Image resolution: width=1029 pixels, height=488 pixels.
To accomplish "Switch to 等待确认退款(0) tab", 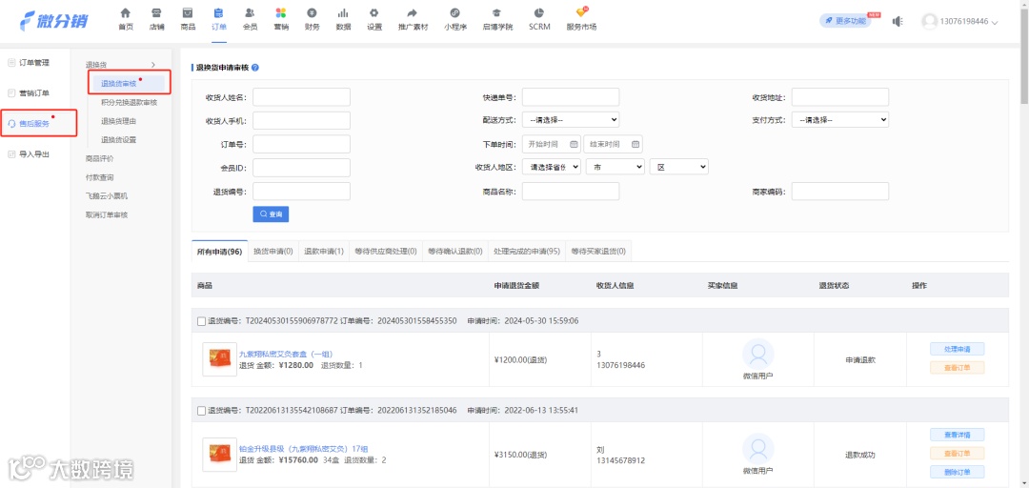I will click(454, 251).
